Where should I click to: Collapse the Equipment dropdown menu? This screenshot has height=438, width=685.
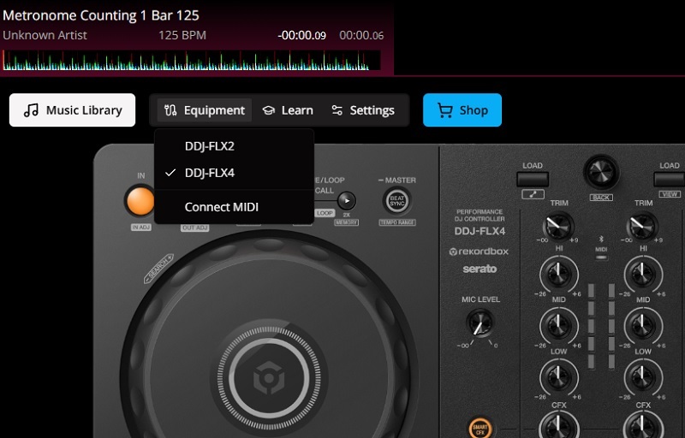205,110
